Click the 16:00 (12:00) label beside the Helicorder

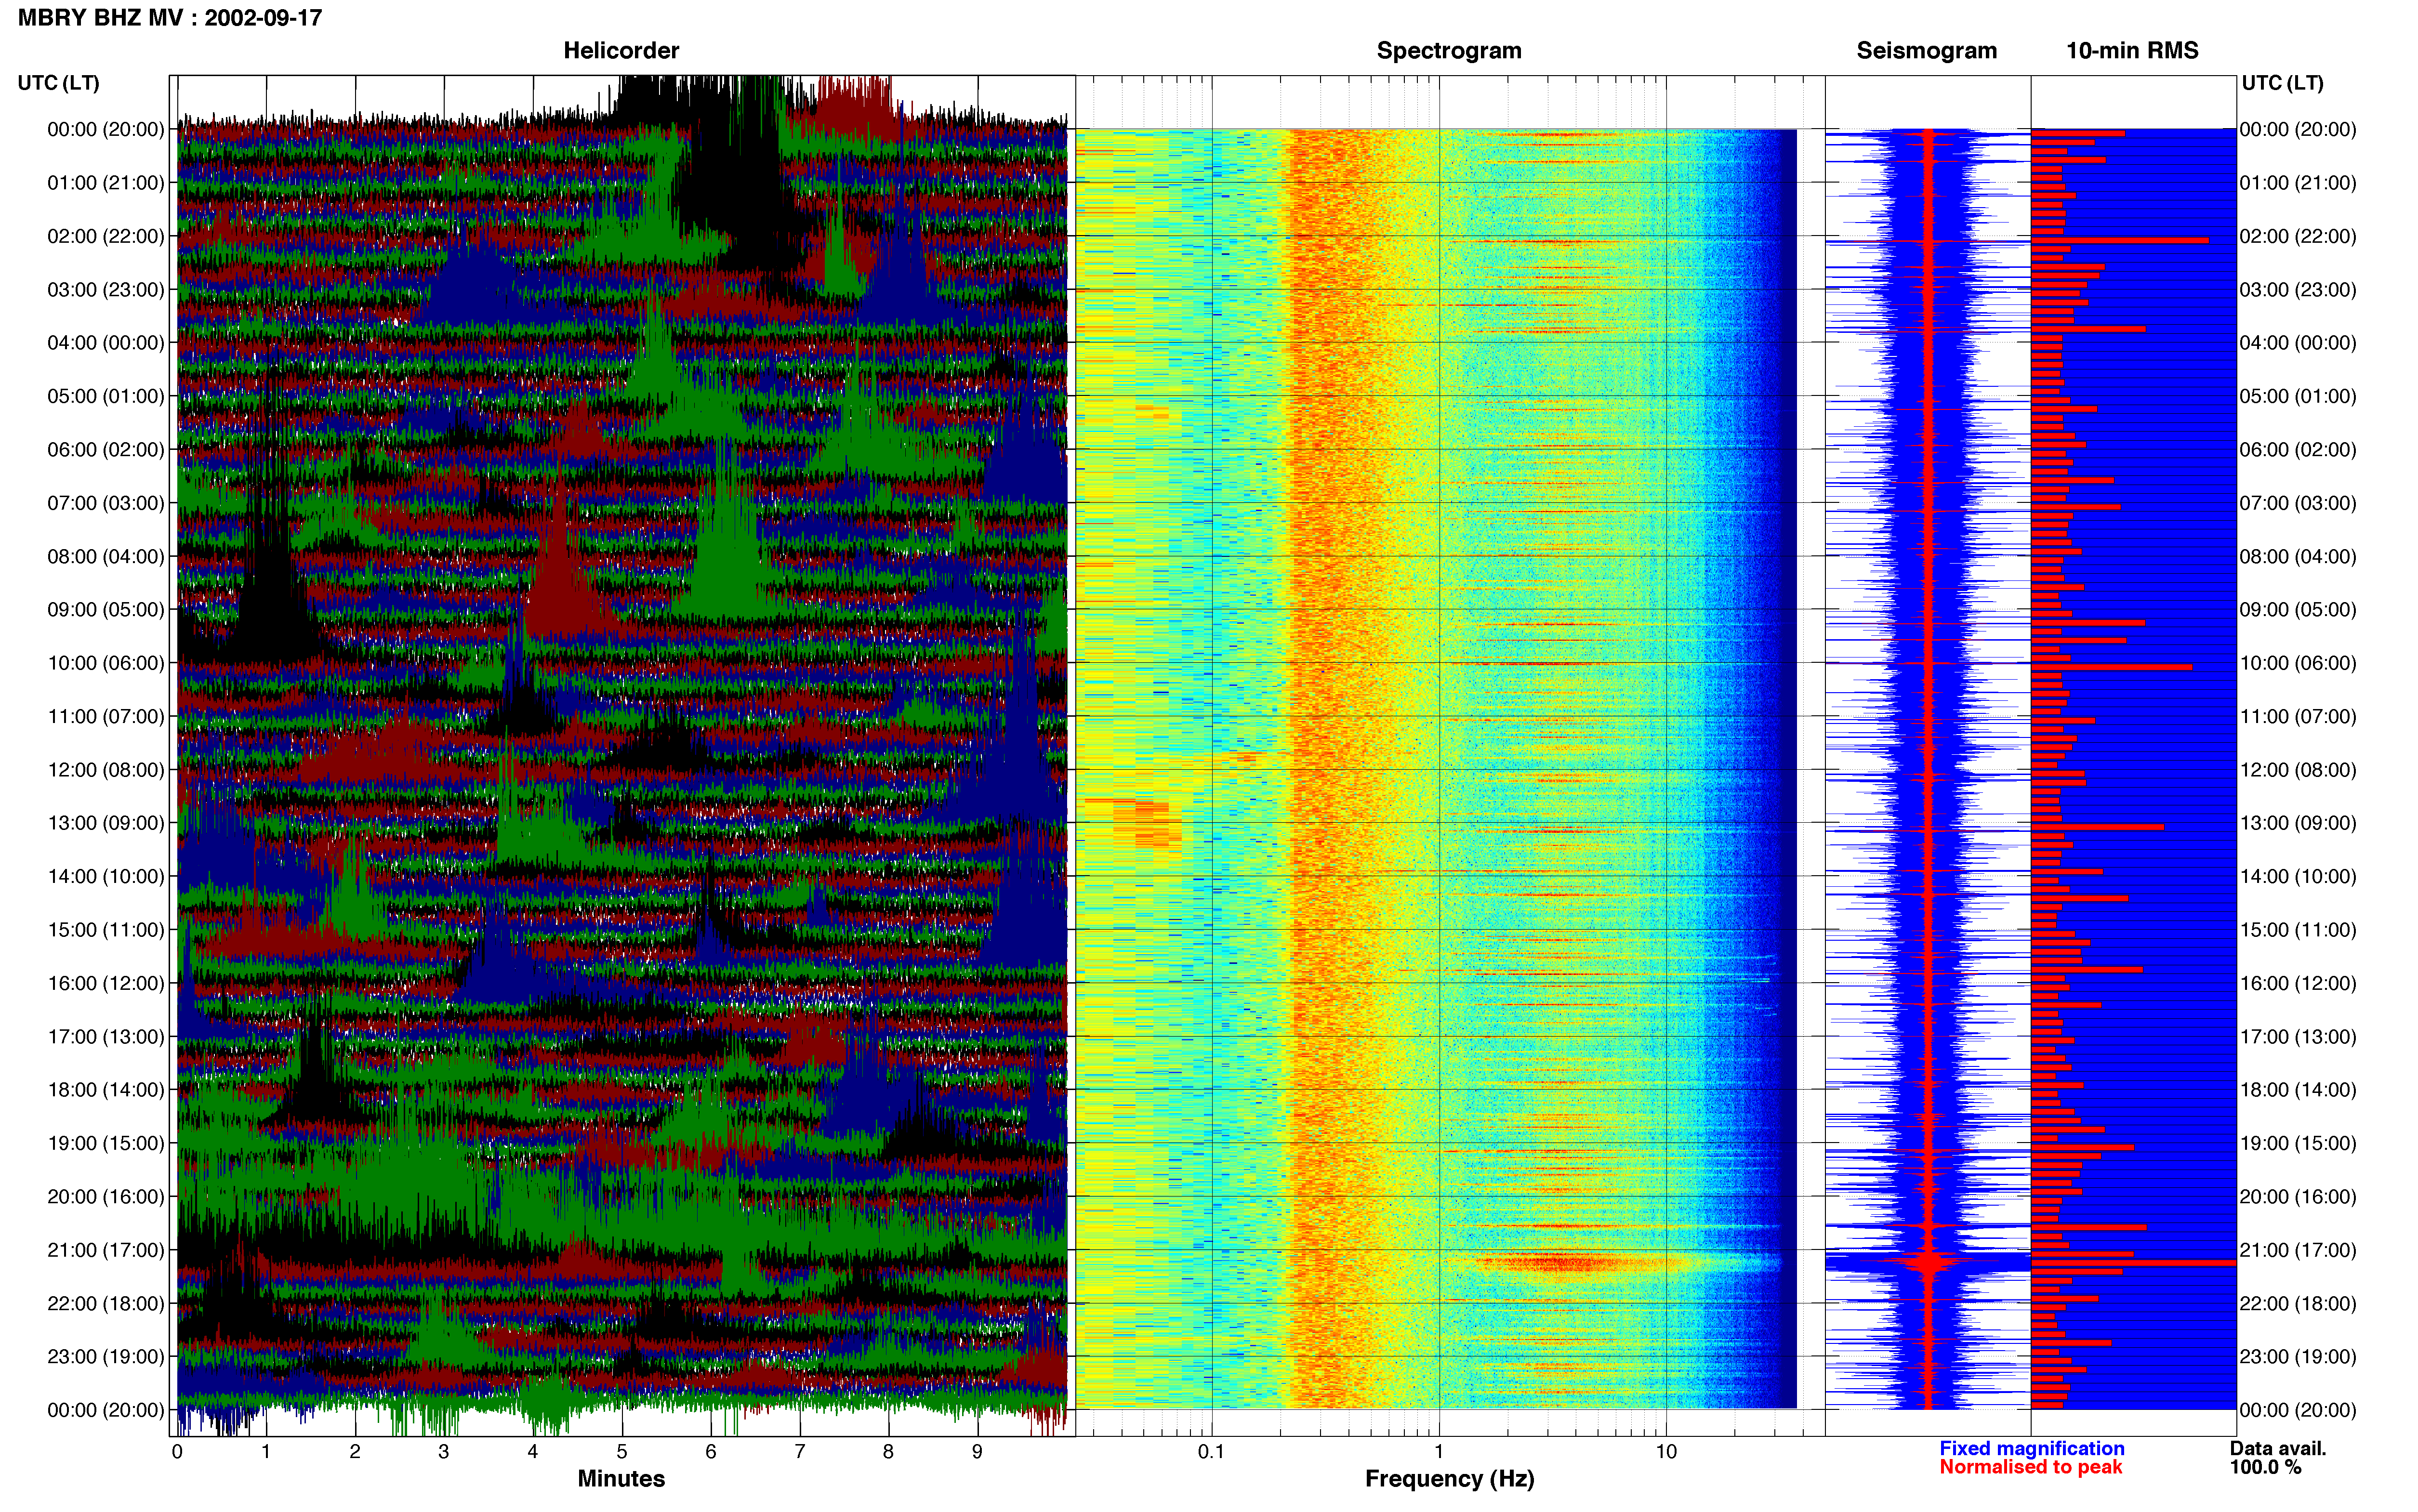click(x=106, y=983)
